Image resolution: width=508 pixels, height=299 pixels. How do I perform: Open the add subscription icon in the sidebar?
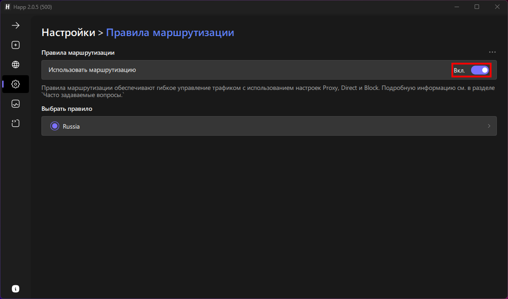pyautogui.click(x=15, y=45)
